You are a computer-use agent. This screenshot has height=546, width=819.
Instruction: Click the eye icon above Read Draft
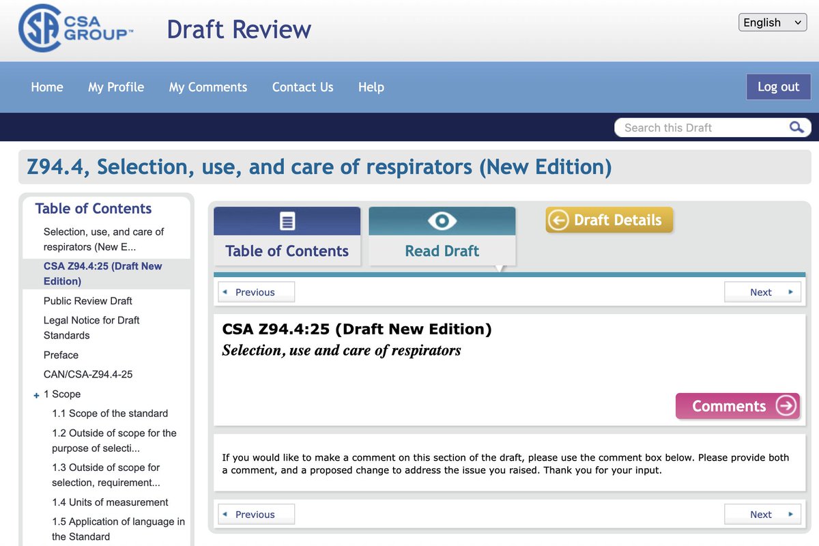(442, 220)
